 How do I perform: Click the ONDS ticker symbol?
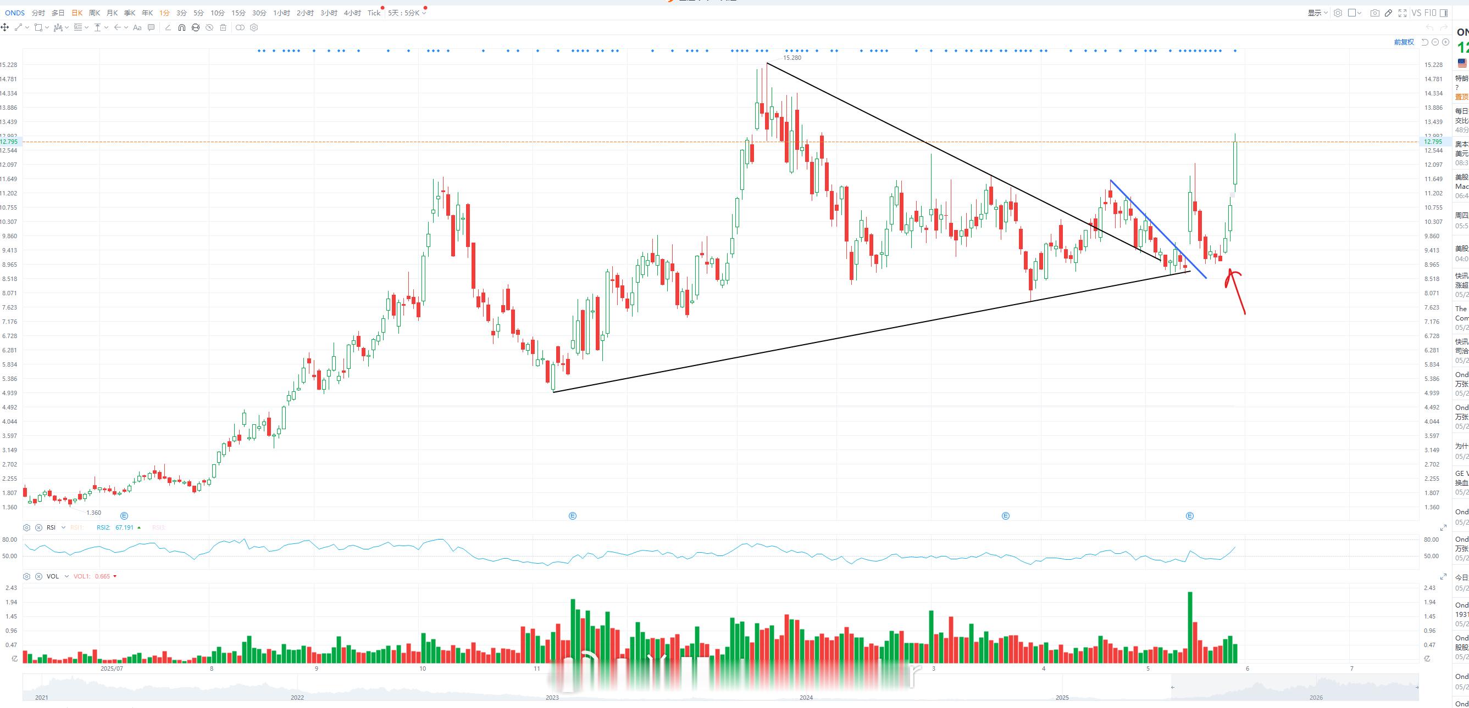pyautogui.click(x=15, y=13)
